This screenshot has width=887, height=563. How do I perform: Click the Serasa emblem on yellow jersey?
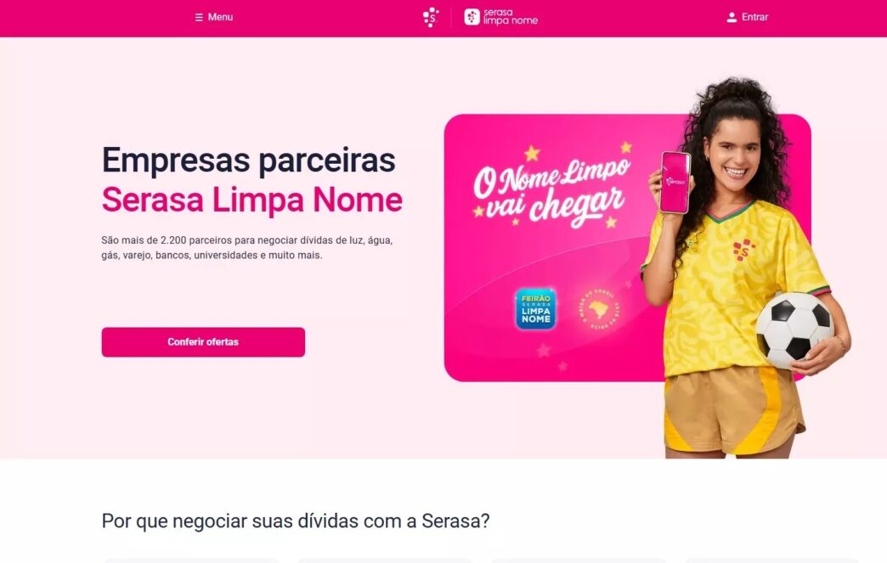click(744, 250)
